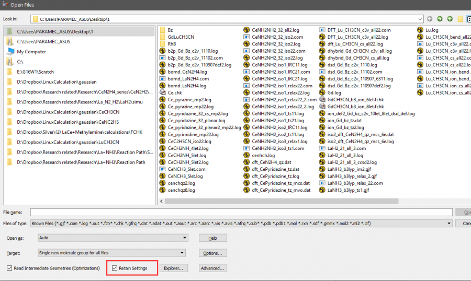Open the Files of type dropdown
Image resolution: width=471 pixels, height=281 pixels.
(x=449, y=224)
